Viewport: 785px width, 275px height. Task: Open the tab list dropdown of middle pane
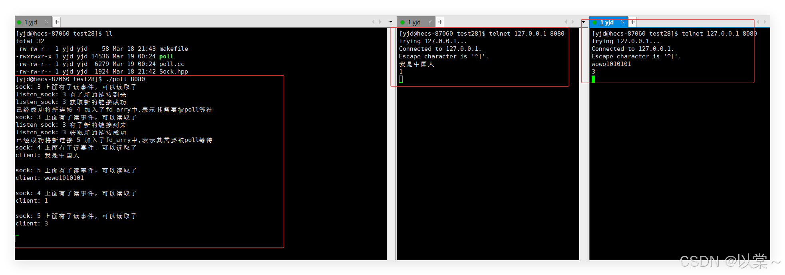(583, 22)
